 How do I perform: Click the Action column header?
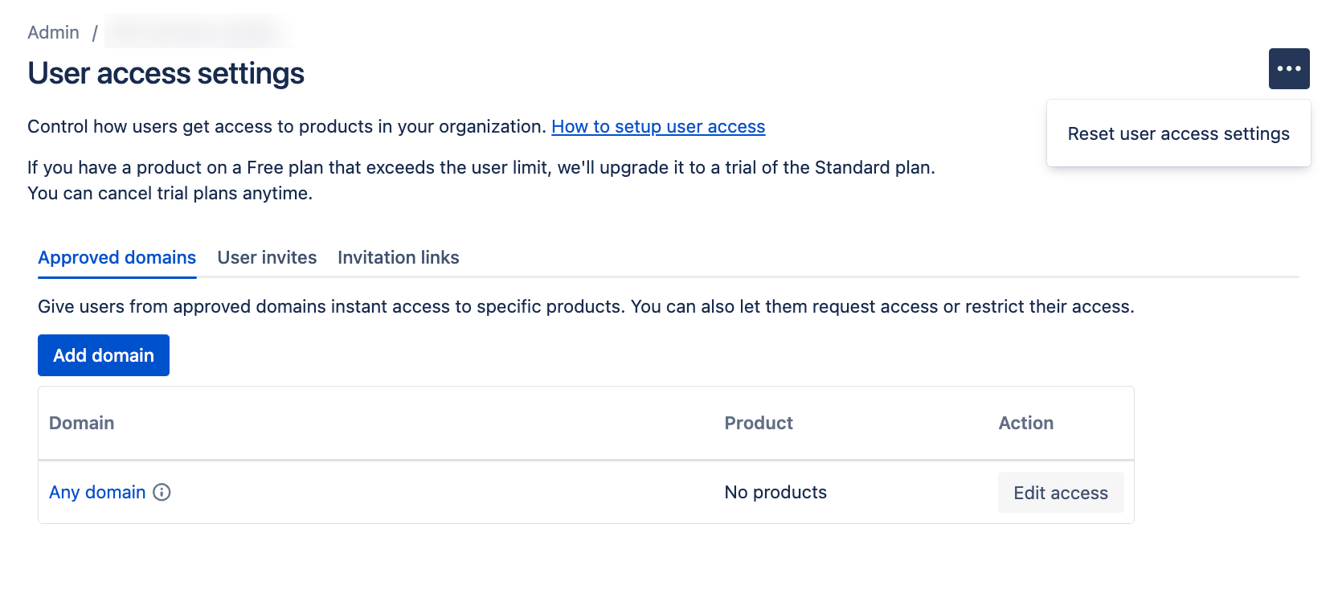point(1025,423)
